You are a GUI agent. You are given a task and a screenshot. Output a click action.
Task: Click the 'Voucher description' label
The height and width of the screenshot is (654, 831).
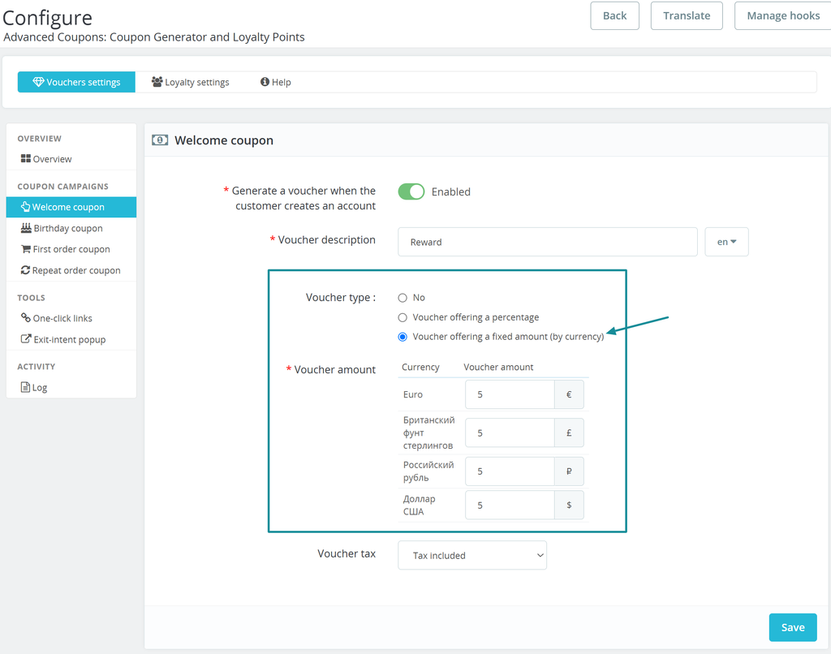pyautogui.click(x=326, y=240)
